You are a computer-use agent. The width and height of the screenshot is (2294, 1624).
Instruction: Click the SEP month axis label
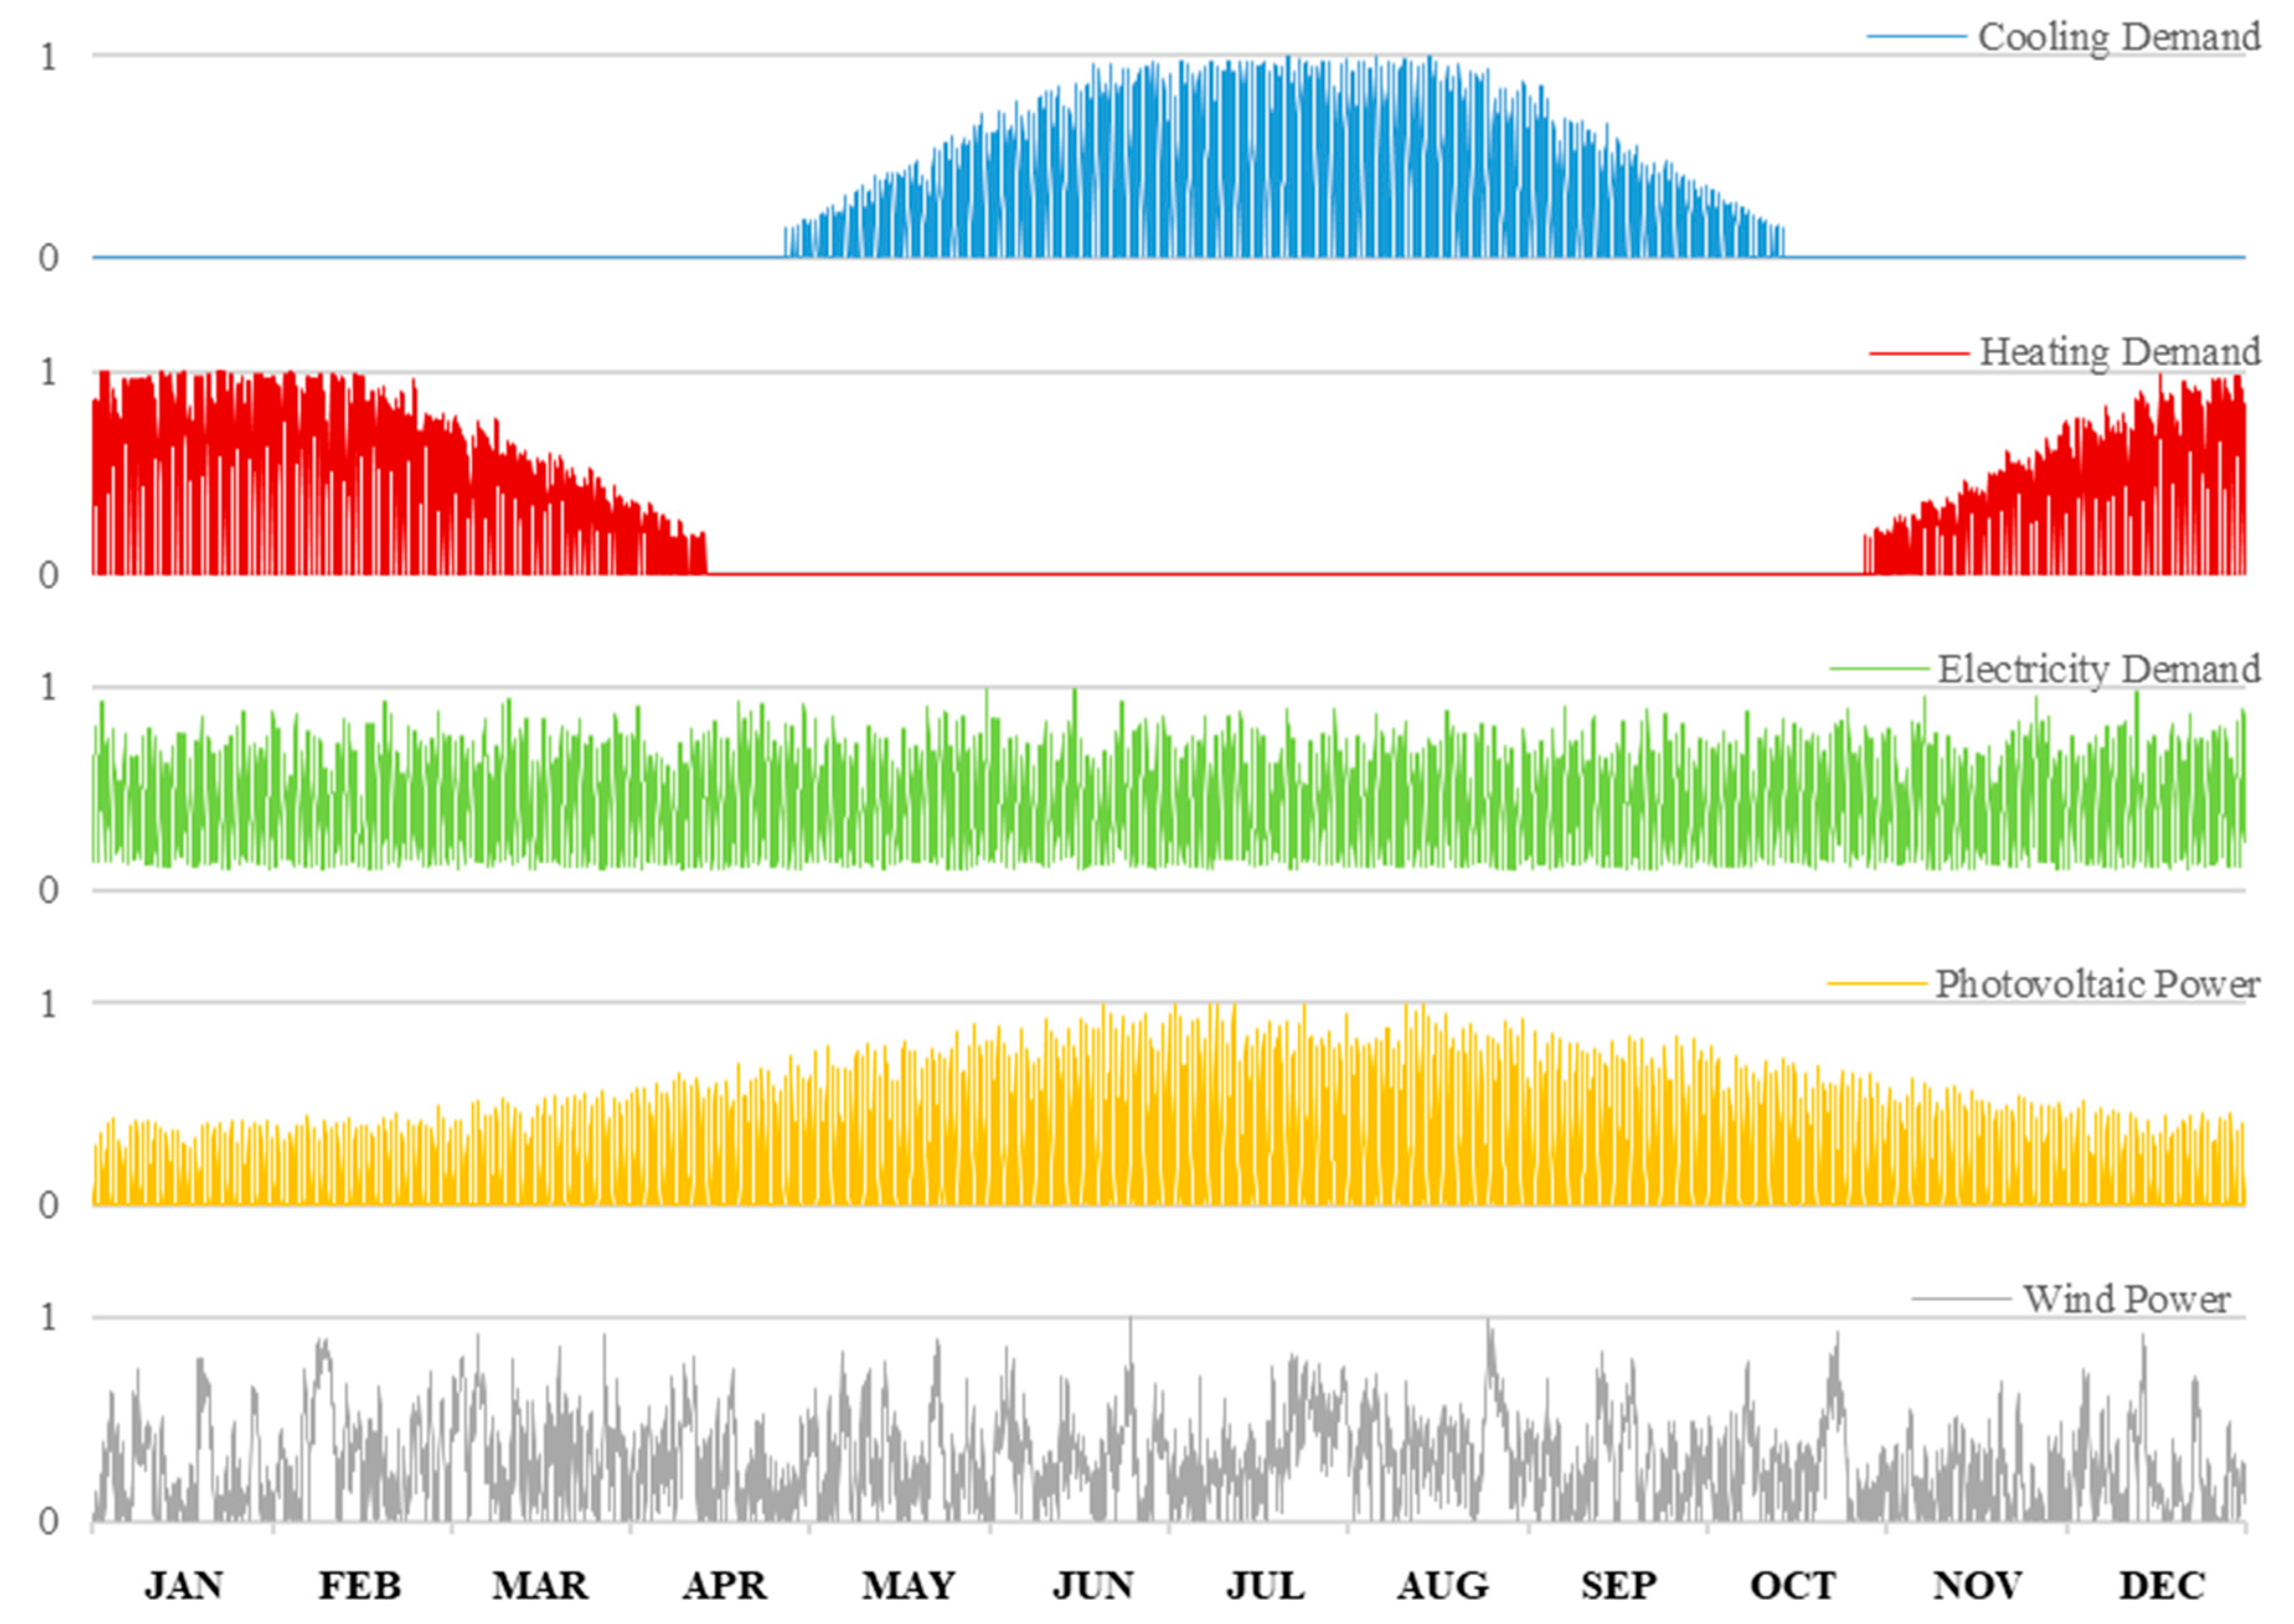(x=1618, y=1586)
